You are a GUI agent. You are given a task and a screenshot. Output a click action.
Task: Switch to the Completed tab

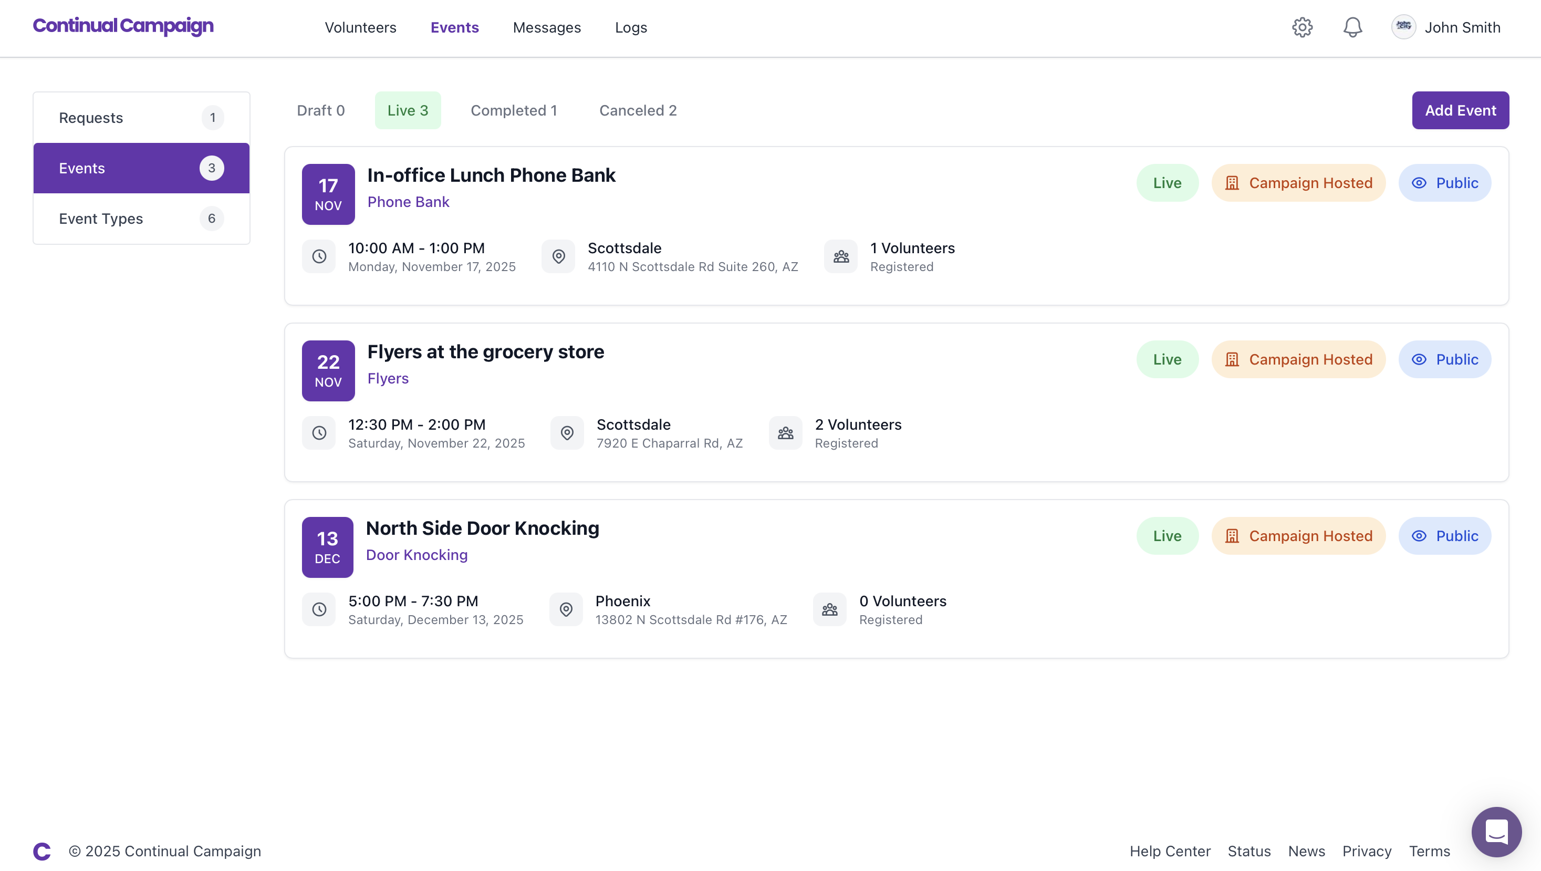click(x=513, y=111)
